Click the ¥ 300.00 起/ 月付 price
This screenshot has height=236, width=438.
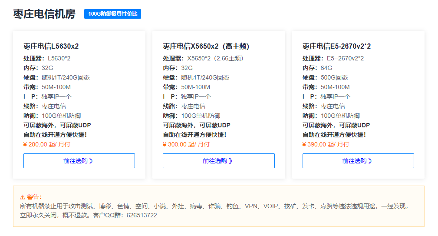pyautogui.click(x=186, y=144)
